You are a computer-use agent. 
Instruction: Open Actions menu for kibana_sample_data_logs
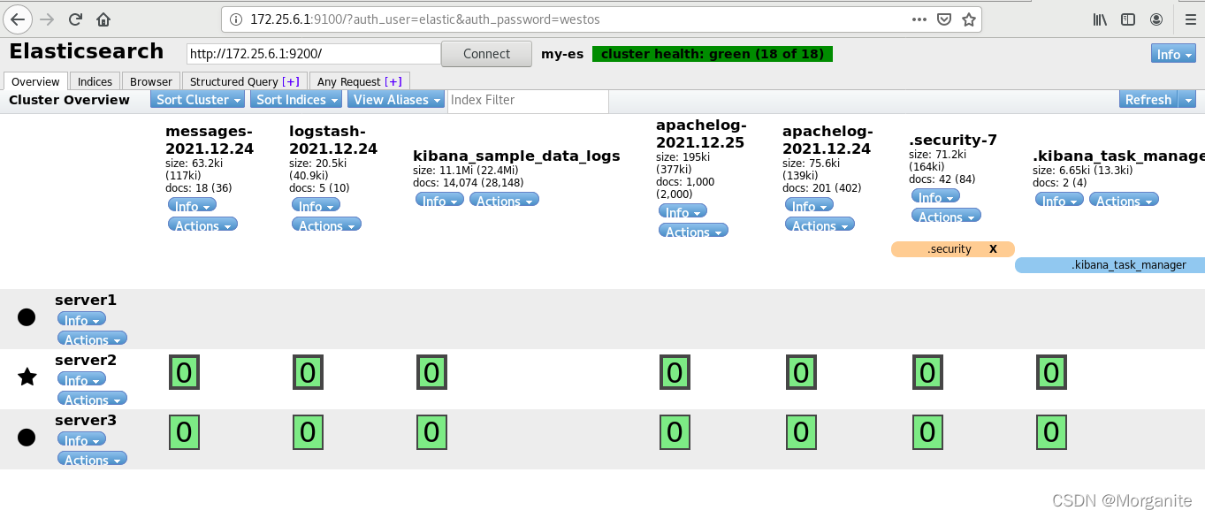(x=504, y=201)
